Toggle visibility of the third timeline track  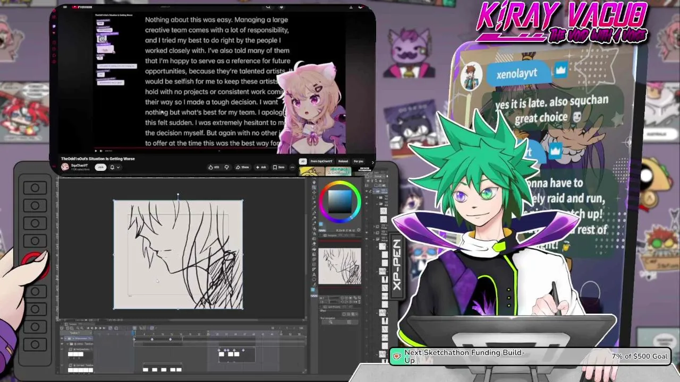pyautogui.click(x=62, y=349)
